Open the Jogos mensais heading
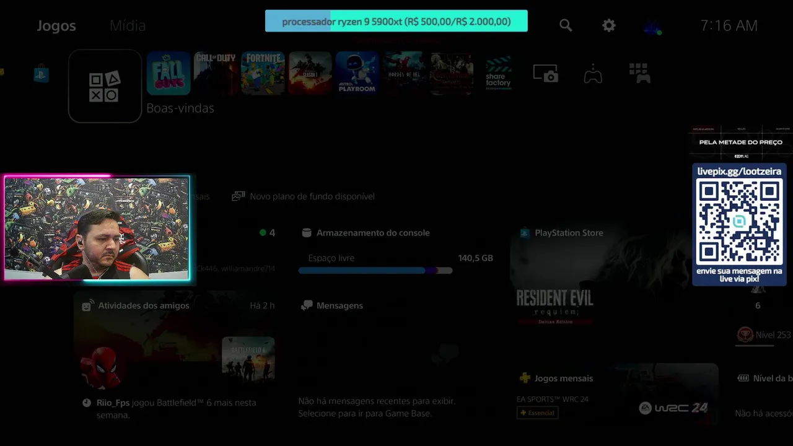 pyautogui.click(x=564, y=378)
